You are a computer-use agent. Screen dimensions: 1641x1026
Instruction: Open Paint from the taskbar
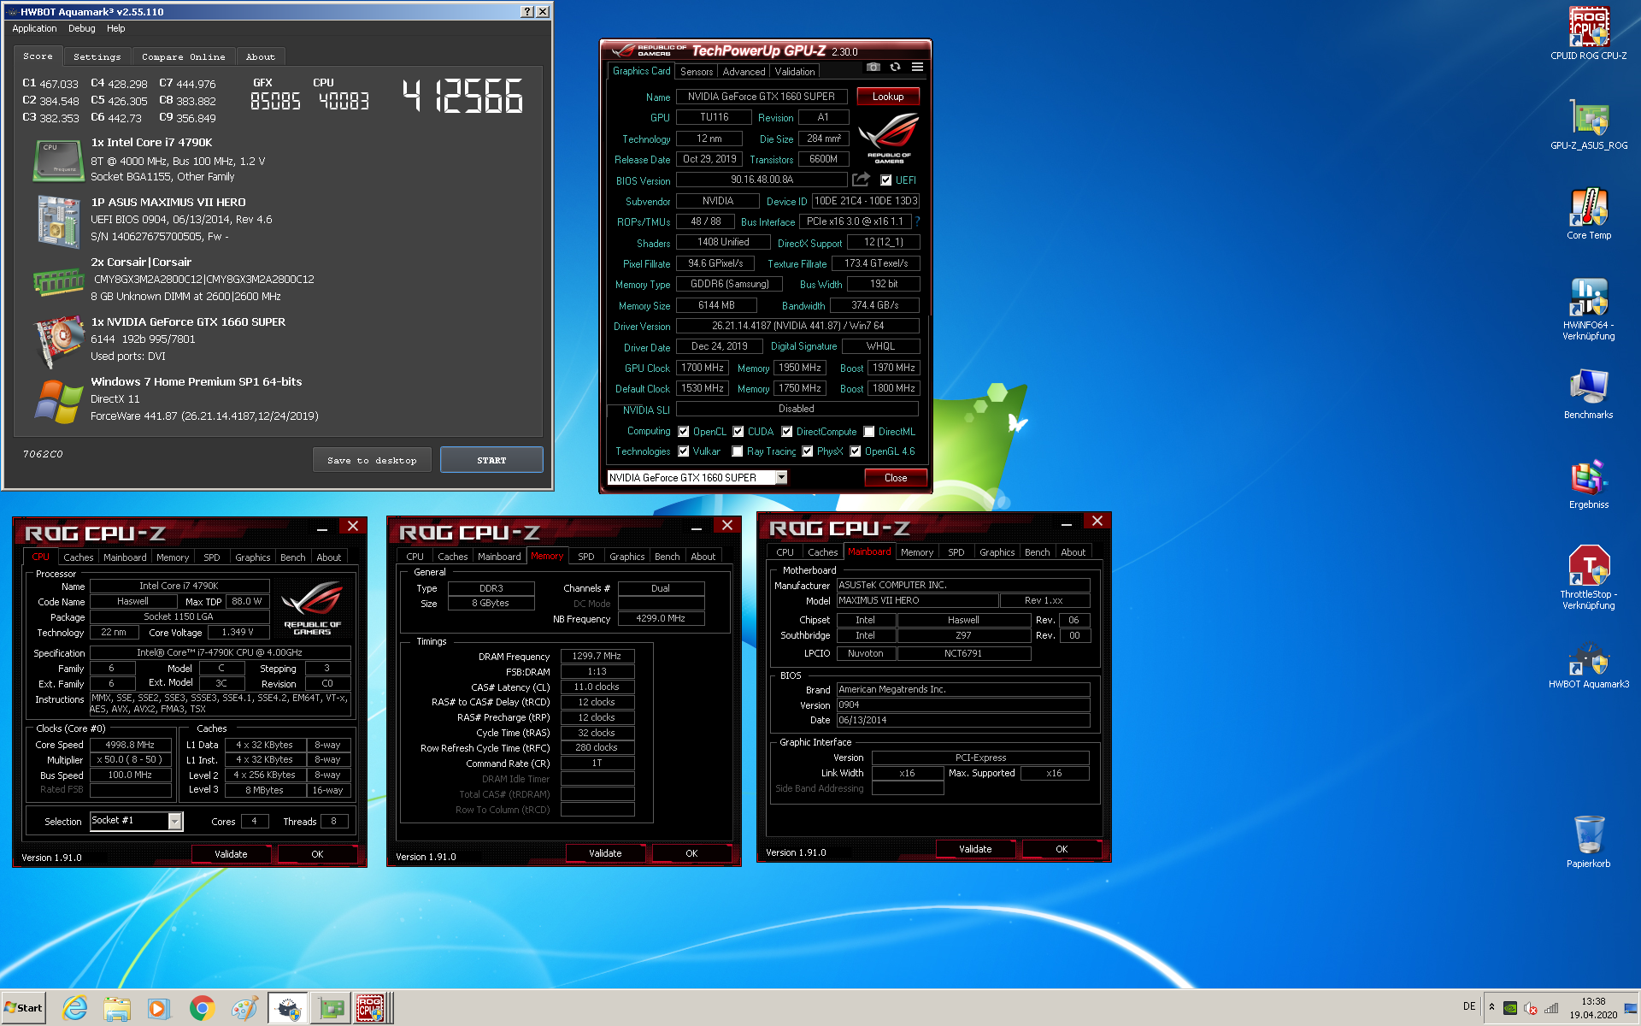[244, 1008]
